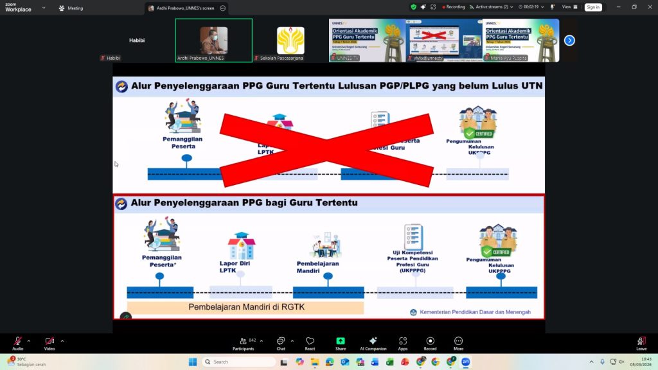Turn on camera with Video button

pos(49,341)
